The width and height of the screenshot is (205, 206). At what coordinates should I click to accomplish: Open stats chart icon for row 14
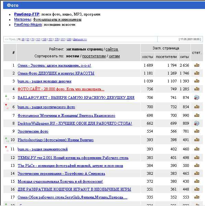point(197,173)
